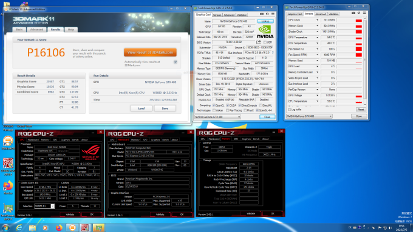Open File Explorer from the taskbar
Screen dimensions: 413x232
32,228
